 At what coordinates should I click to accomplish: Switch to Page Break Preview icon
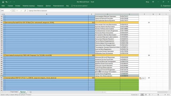pos(150,95)
